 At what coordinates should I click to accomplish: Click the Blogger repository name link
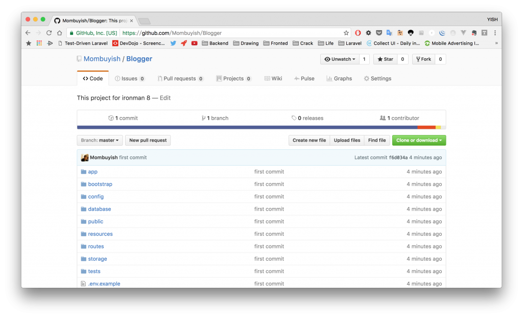139,59
